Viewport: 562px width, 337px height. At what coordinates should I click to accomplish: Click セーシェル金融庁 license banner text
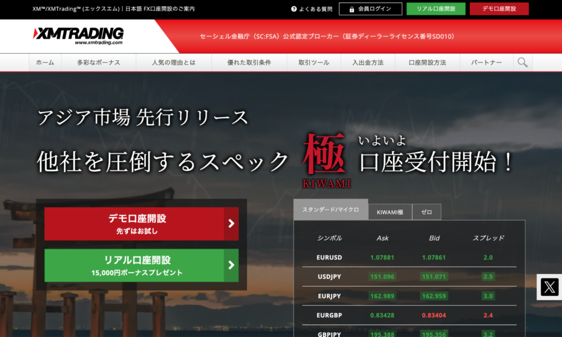(327, 36)
